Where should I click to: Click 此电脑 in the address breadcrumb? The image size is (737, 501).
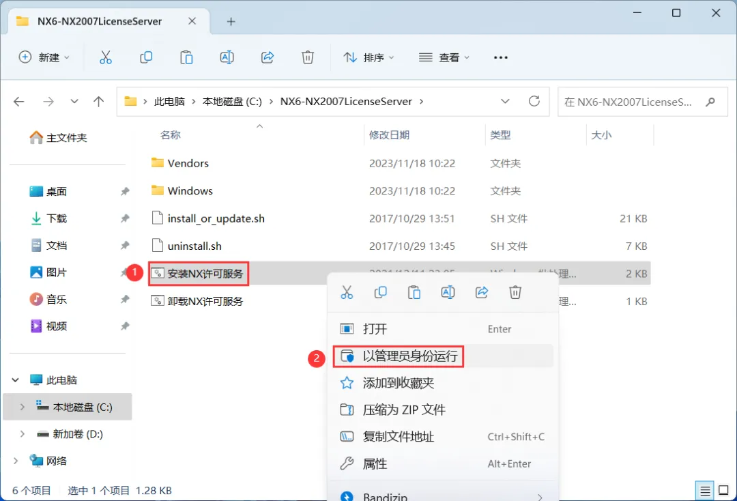click(x=169, y=102)
